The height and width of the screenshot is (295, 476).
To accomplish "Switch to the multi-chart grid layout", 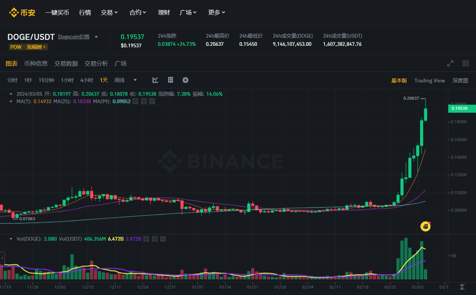I will [466, 63].
